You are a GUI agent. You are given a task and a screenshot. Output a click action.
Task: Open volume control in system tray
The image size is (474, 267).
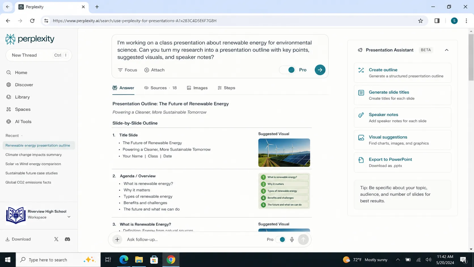click(428, 260)
